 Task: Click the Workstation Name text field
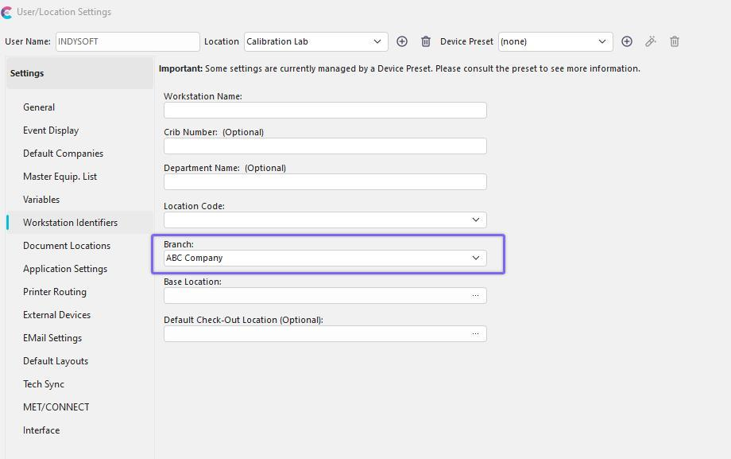pyautogui.click(x=325, y=111)
